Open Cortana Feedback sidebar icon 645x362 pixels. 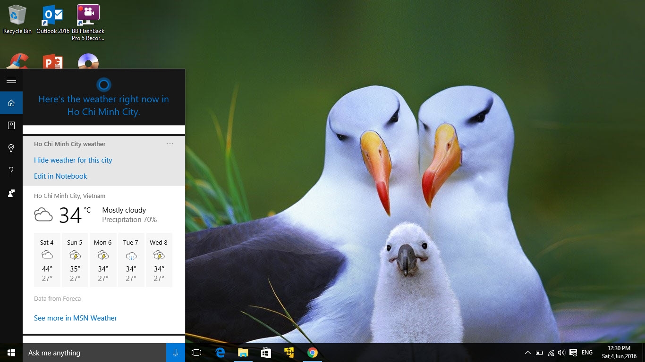point(11,193)
